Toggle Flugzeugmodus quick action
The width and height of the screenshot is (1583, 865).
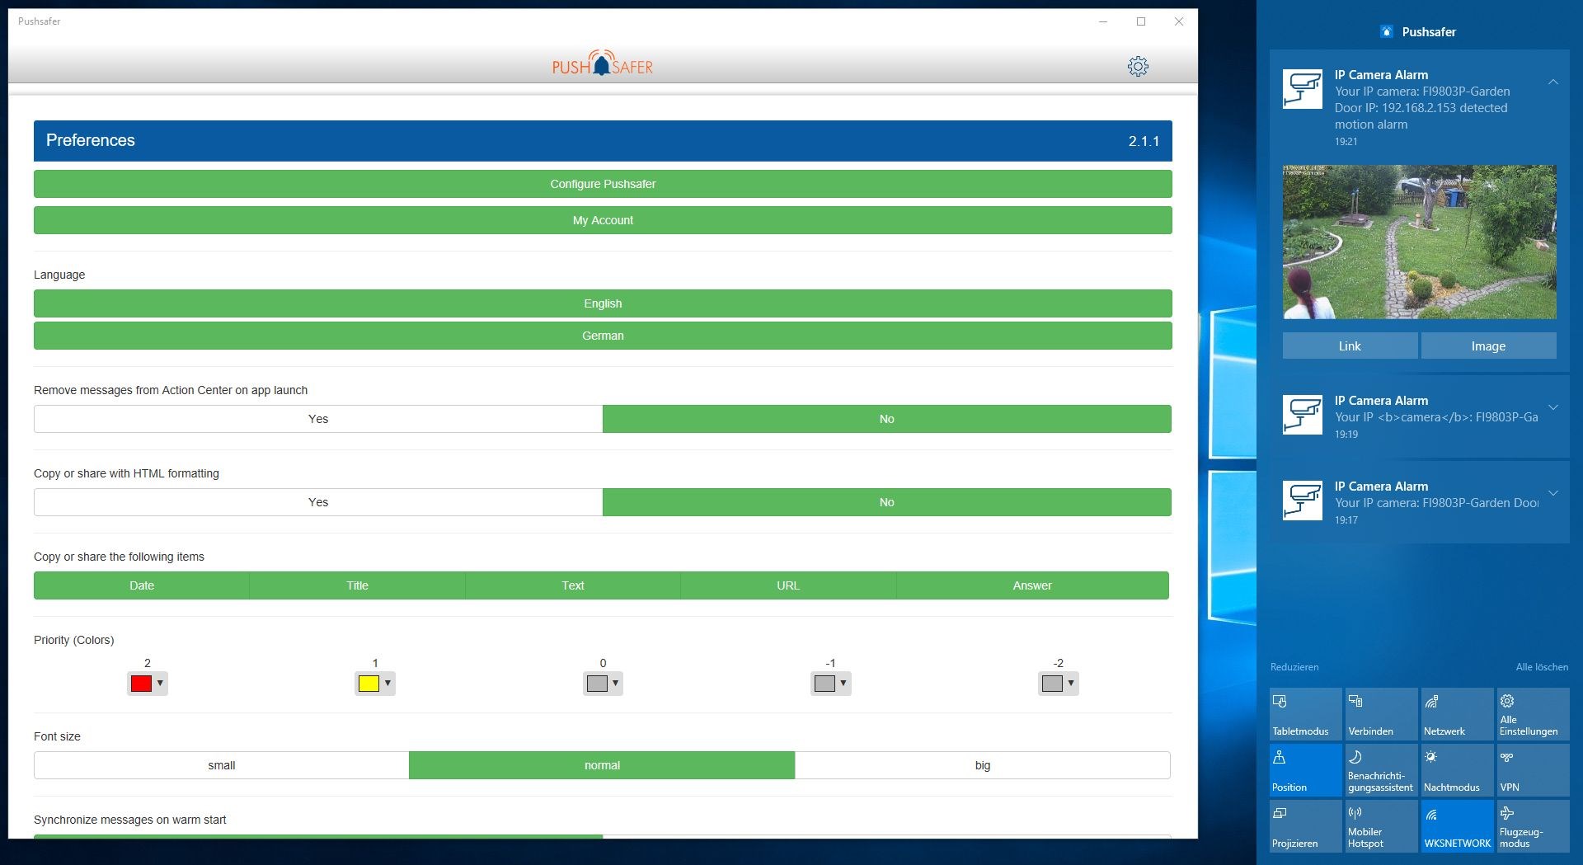[1534, 826]
